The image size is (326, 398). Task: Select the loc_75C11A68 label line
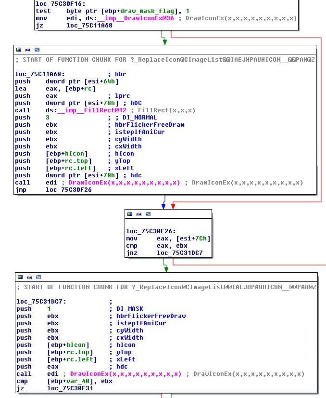tap(40, 74)
